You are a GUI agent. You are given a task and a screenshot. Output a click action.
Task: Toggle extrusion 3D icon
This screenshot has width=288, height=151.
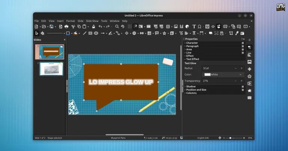pos(243,33)
